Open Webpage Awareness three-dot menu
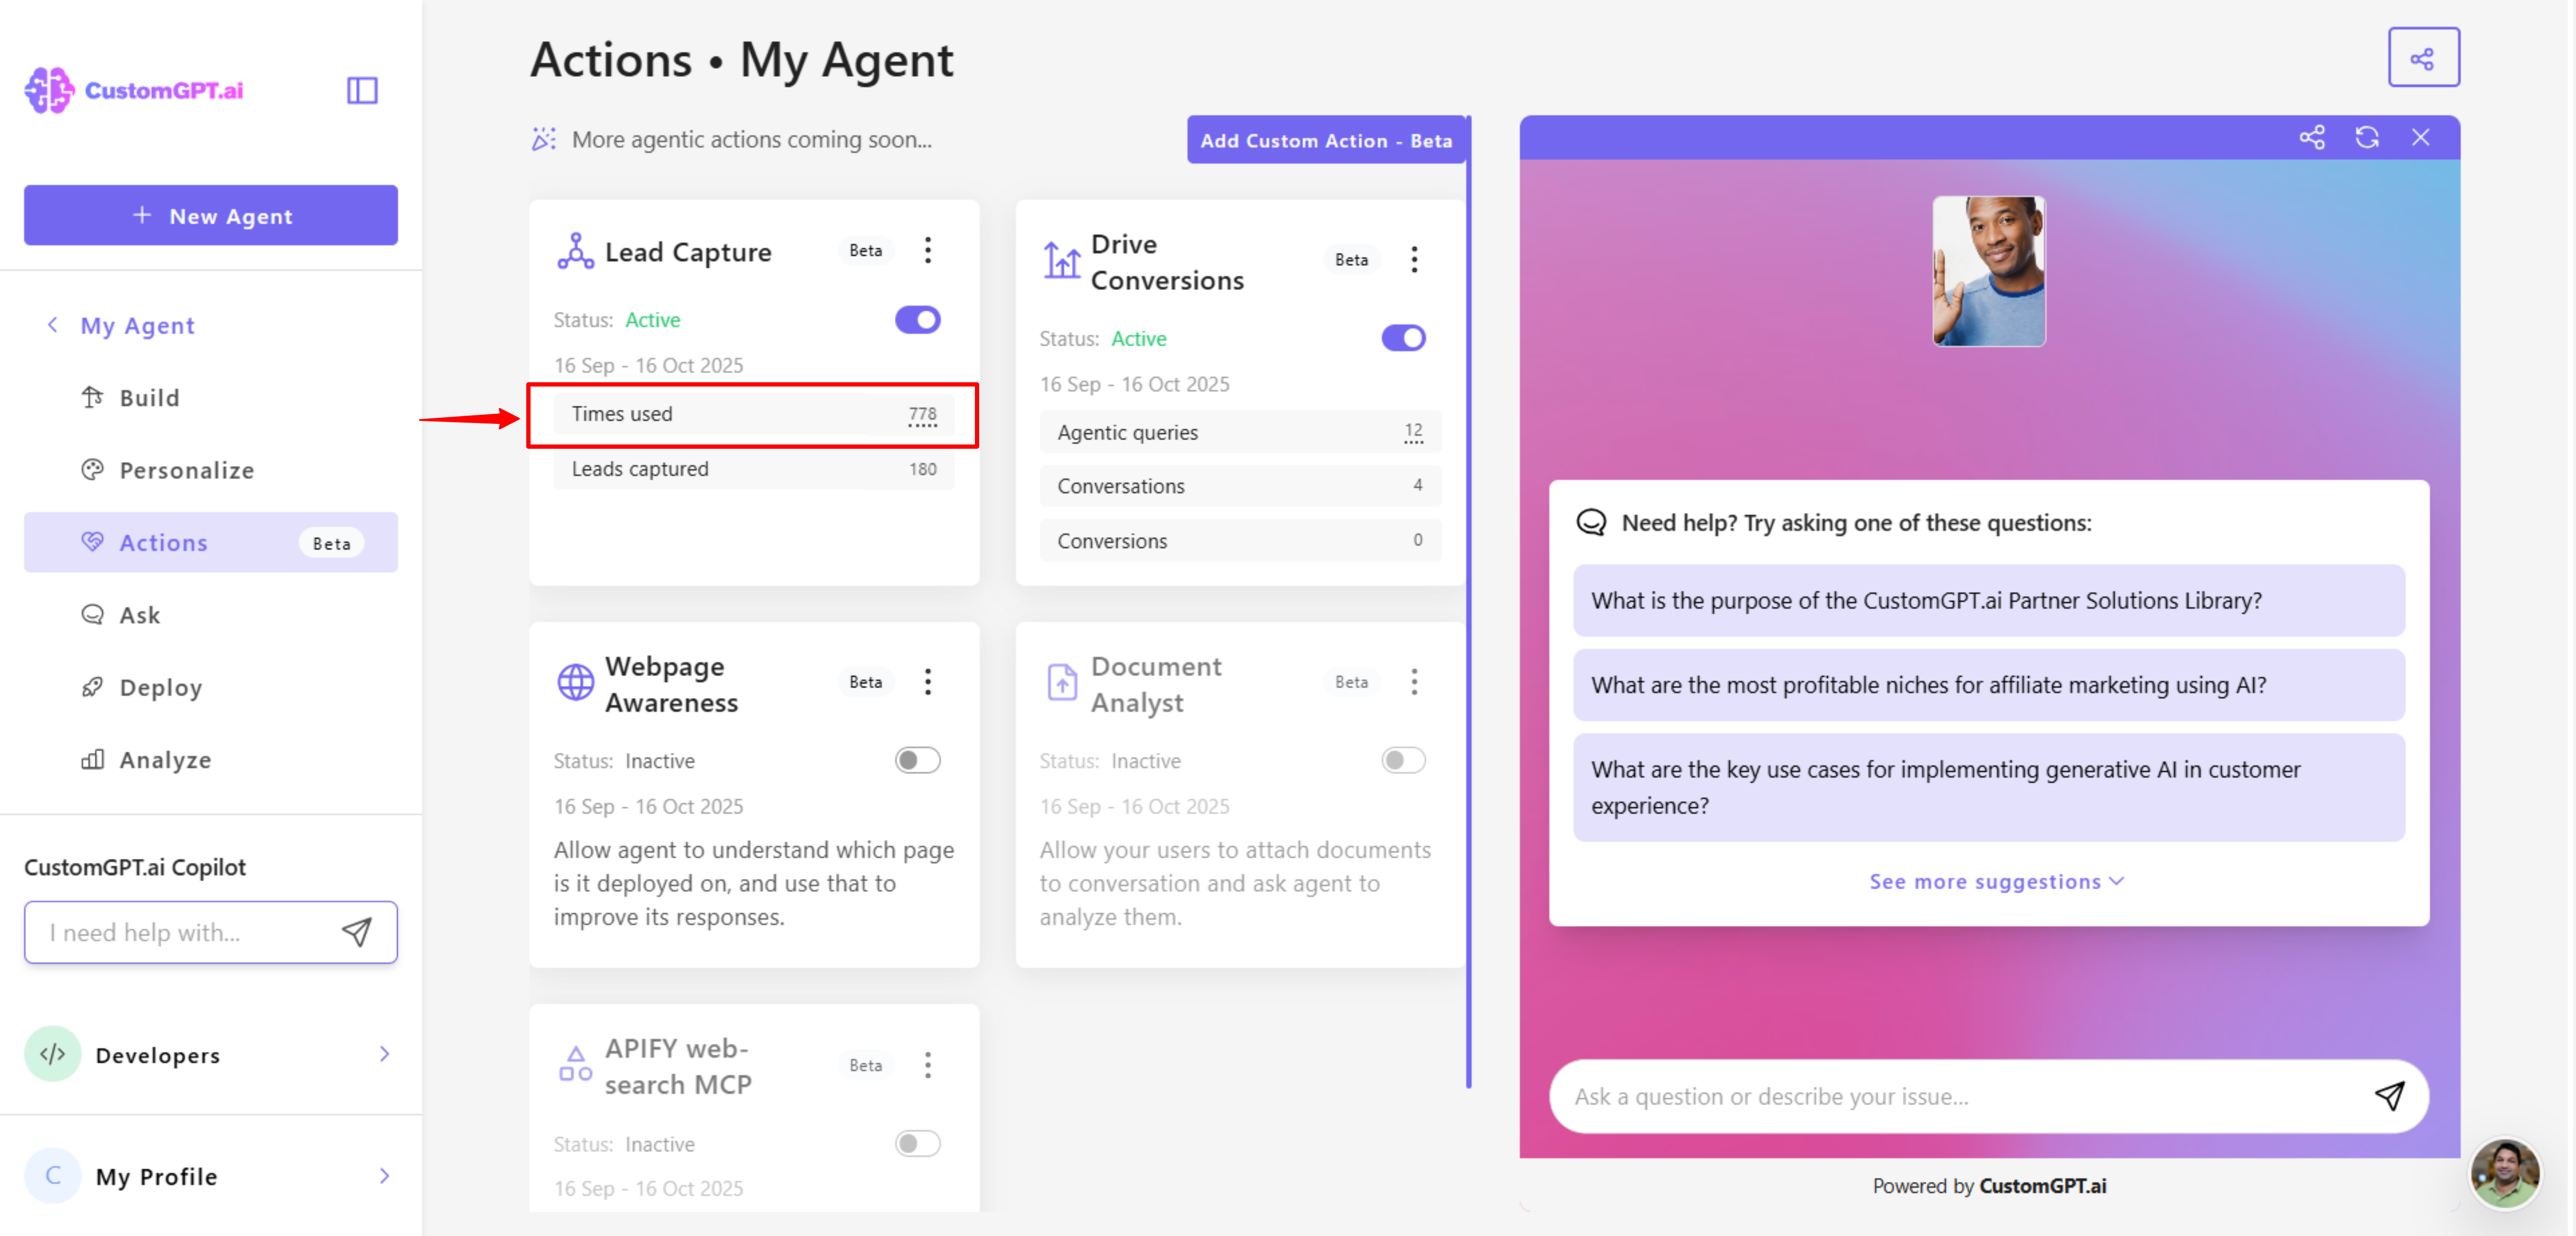 coord(928,682)
